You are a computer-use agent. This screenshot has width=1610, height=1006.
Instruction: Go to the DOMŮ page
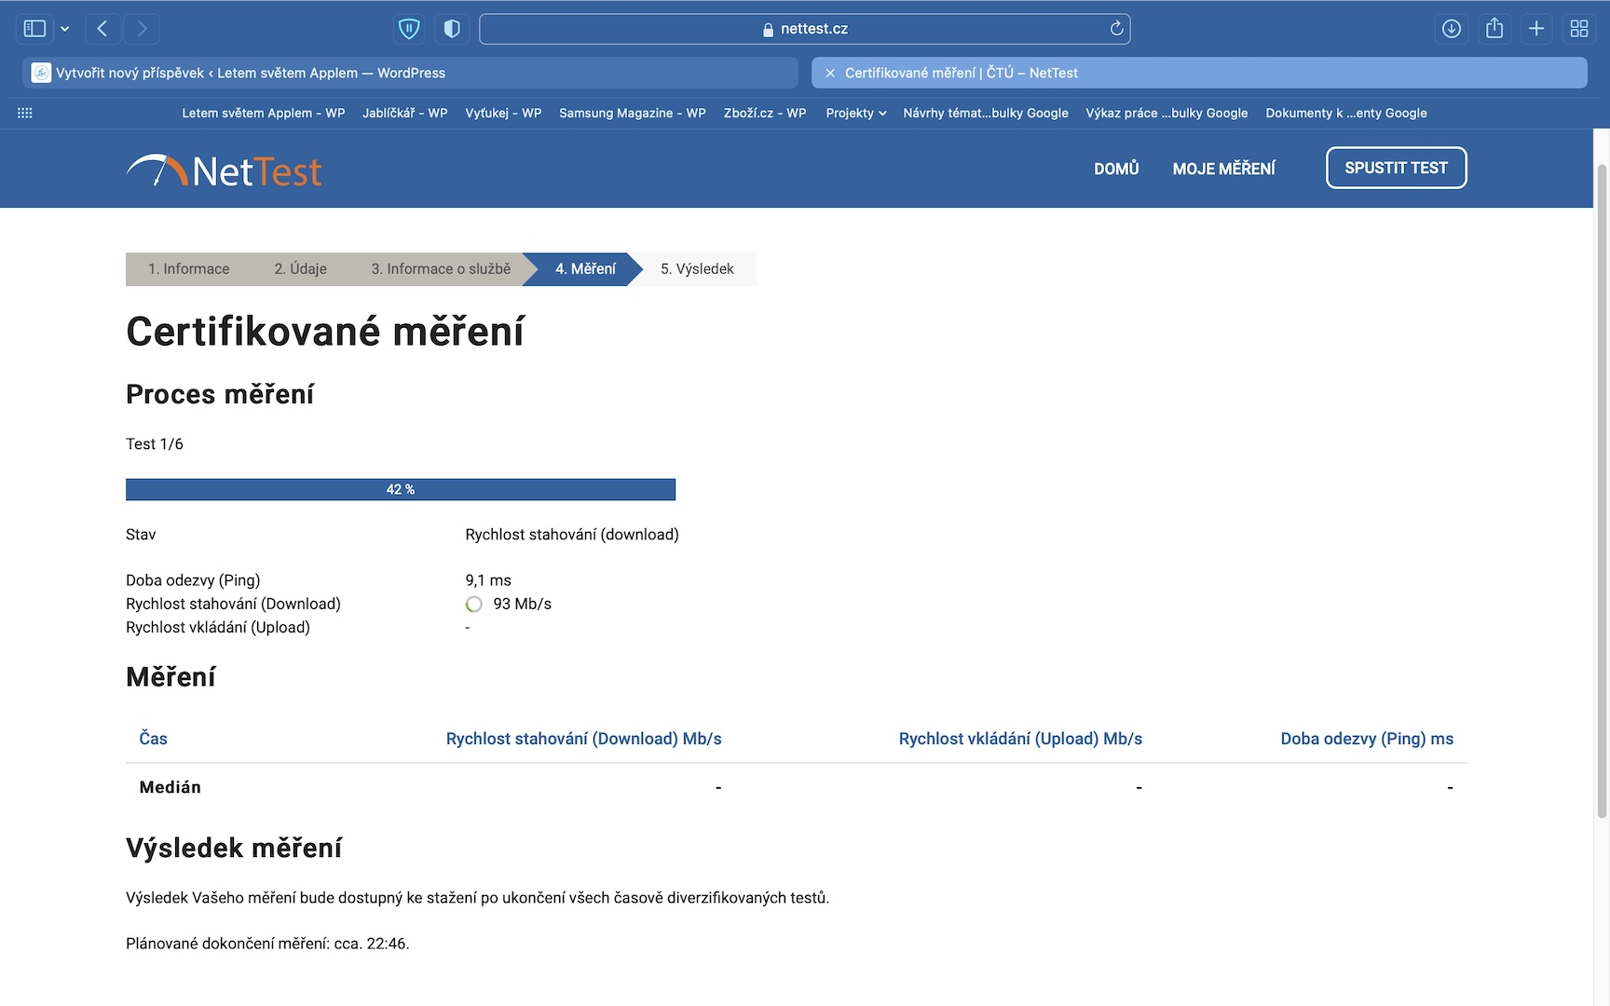[x=1116, y=169]
